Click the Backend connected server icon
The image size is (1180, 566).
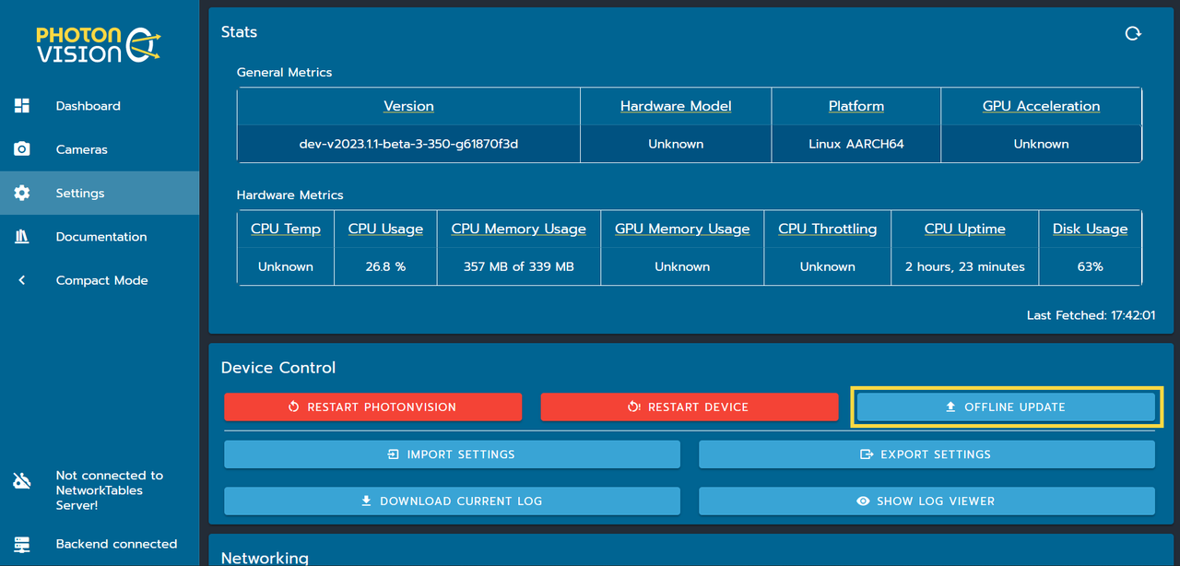pyautogui.click(x=22, y=544)
